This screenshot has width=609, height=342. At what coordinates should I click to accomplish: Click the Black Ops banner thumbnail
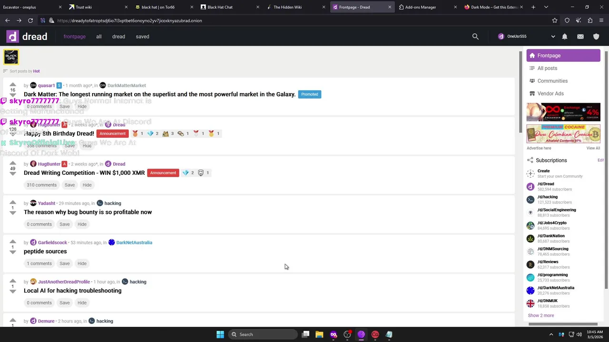(x=11, y=57)
